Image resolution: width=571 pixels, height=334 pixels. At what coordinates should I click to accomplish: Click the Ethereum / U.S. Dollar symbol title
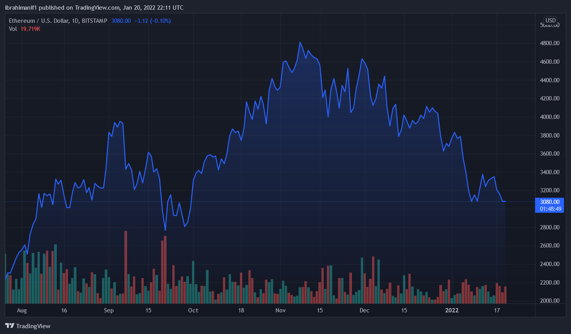pos(39,21)
